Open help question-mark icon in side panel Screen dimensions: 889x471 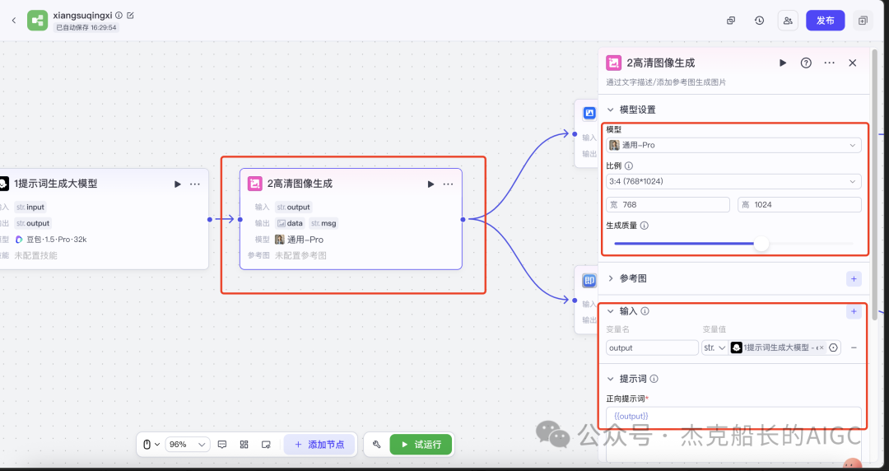pyautogui.click(x=806, y=63)
